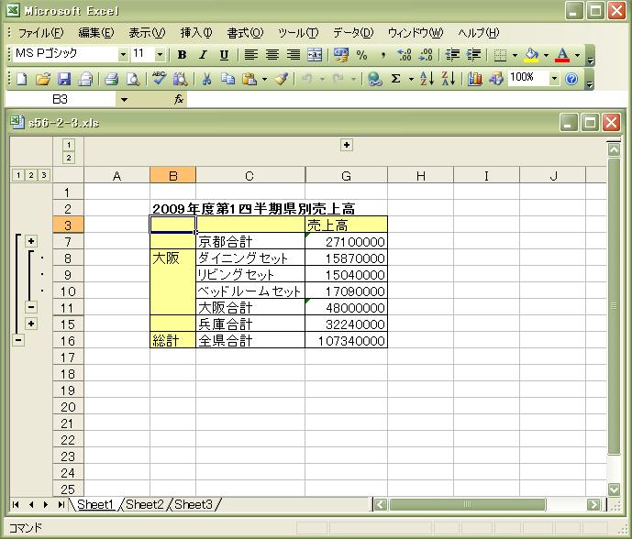Click the Borders button

(500, 55)
